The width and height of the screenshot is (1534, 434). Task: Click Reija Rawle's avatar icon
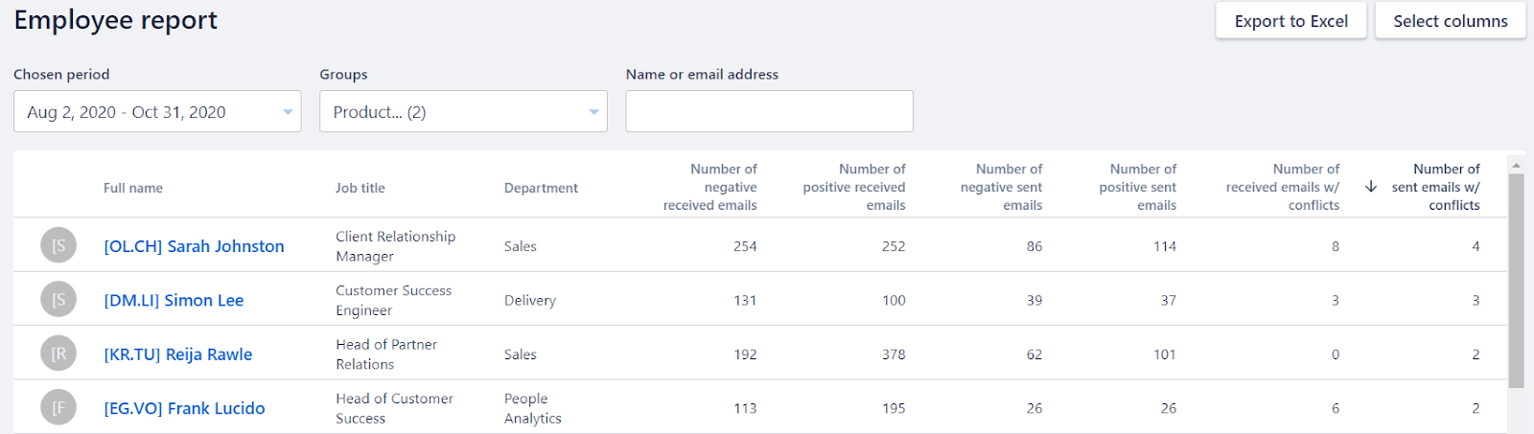pos(58,354)
